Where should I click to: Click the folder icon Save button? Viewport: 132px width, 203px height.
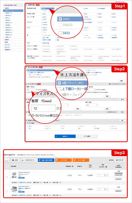point(15,160)
